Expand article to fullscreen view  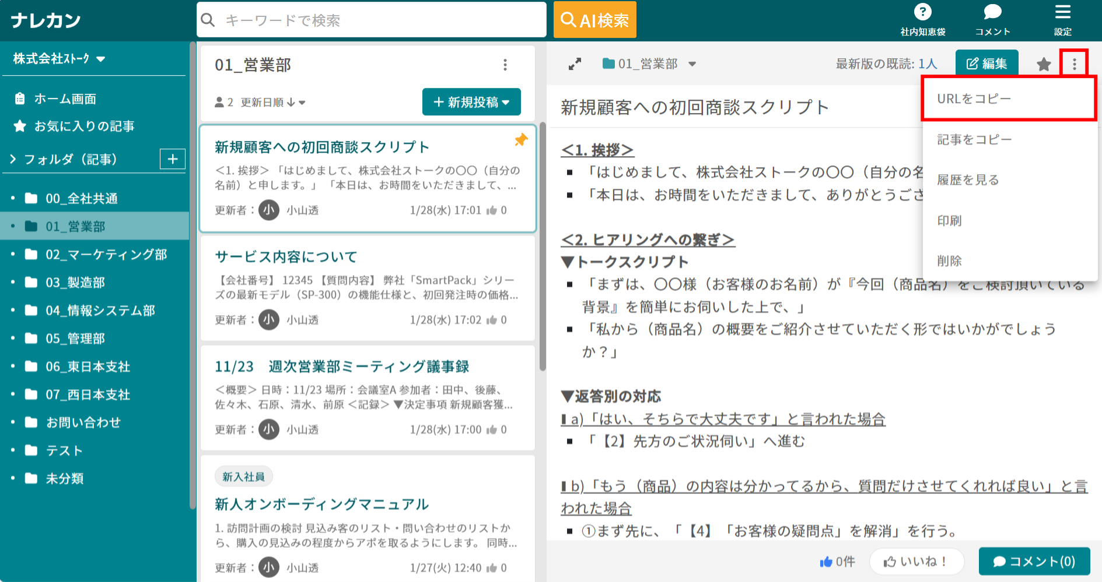(x=575, y=64)
